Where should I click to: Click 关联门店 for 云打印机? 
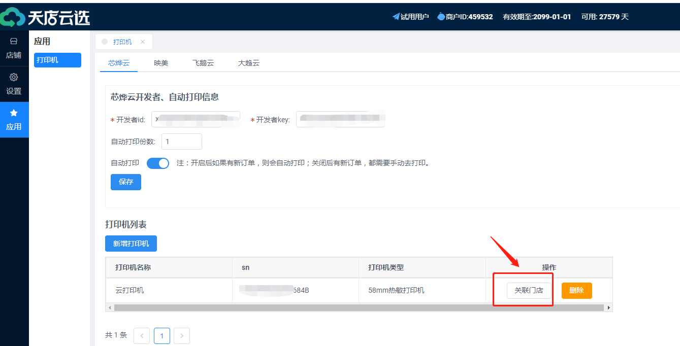coord(529,290)
